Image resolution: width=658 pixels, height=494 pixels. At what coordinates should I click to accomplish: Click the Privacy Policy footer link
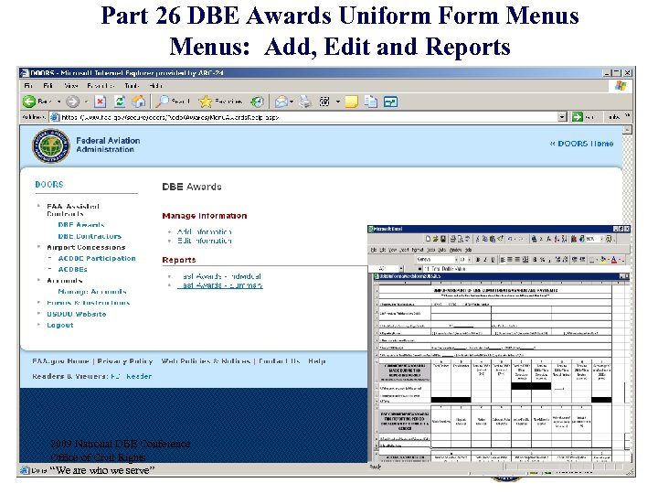point(125,361)
